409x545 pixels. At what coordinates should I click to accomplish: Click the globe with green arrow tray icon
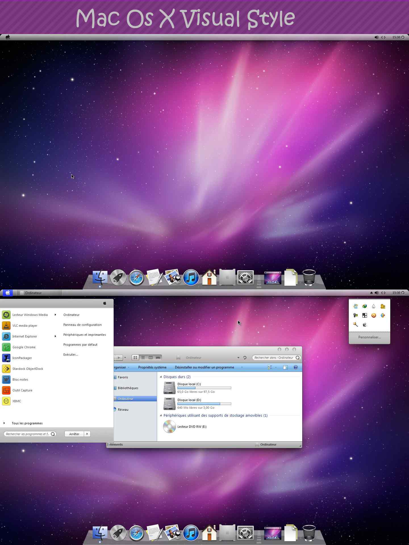[364, 306]
